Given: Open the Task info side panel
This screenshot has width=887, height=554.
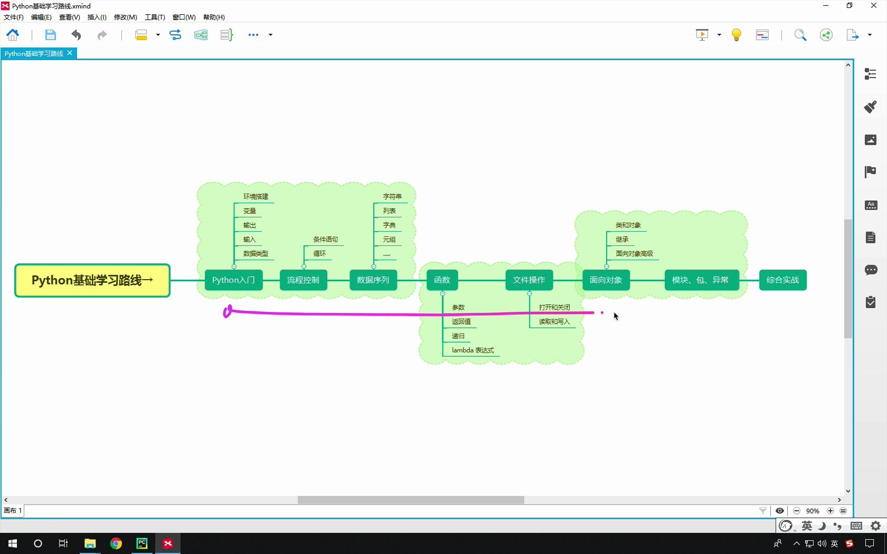Looking at the screenshot, I should pyautogui.click(x=871, y=302).
